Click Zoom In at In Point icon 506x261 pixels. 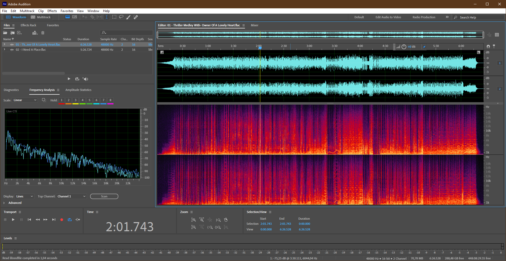coord(210,227)
